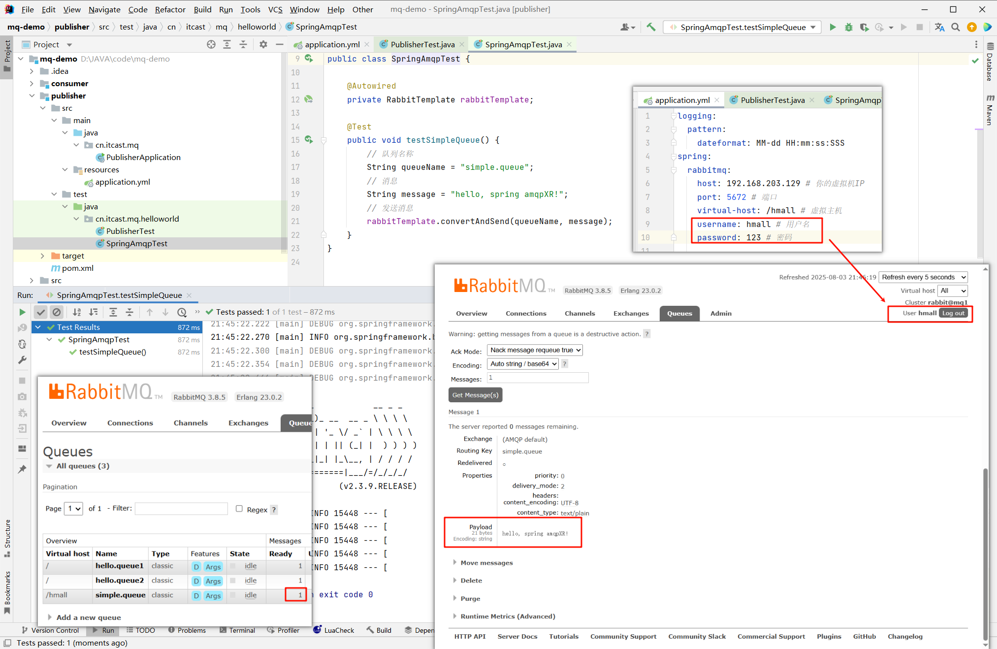997x649 pixels.
Task: Open the Encoding dropdown
Action: pos(523,364)
